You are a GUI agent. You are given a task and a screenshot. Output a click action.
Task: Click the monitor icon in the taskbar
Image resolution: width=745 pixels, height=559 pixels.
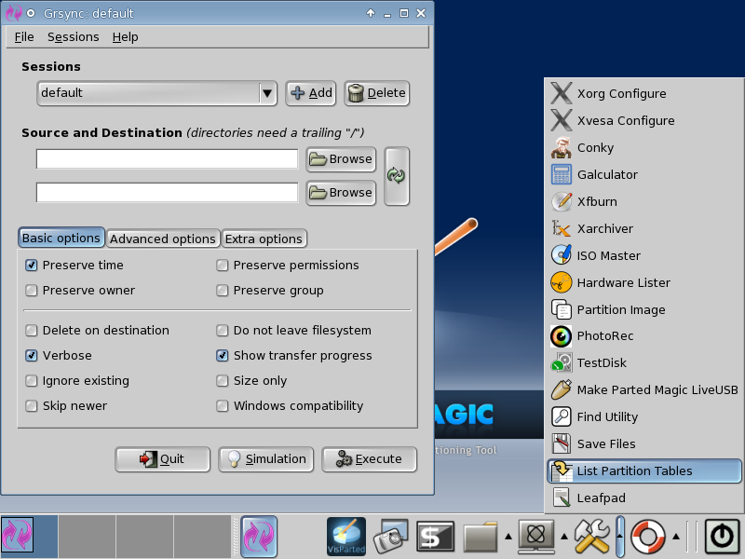(536, 537)
